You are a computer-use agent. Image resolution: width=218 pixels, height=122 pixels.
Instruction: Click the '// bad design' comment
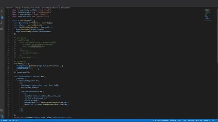point(20,62)
